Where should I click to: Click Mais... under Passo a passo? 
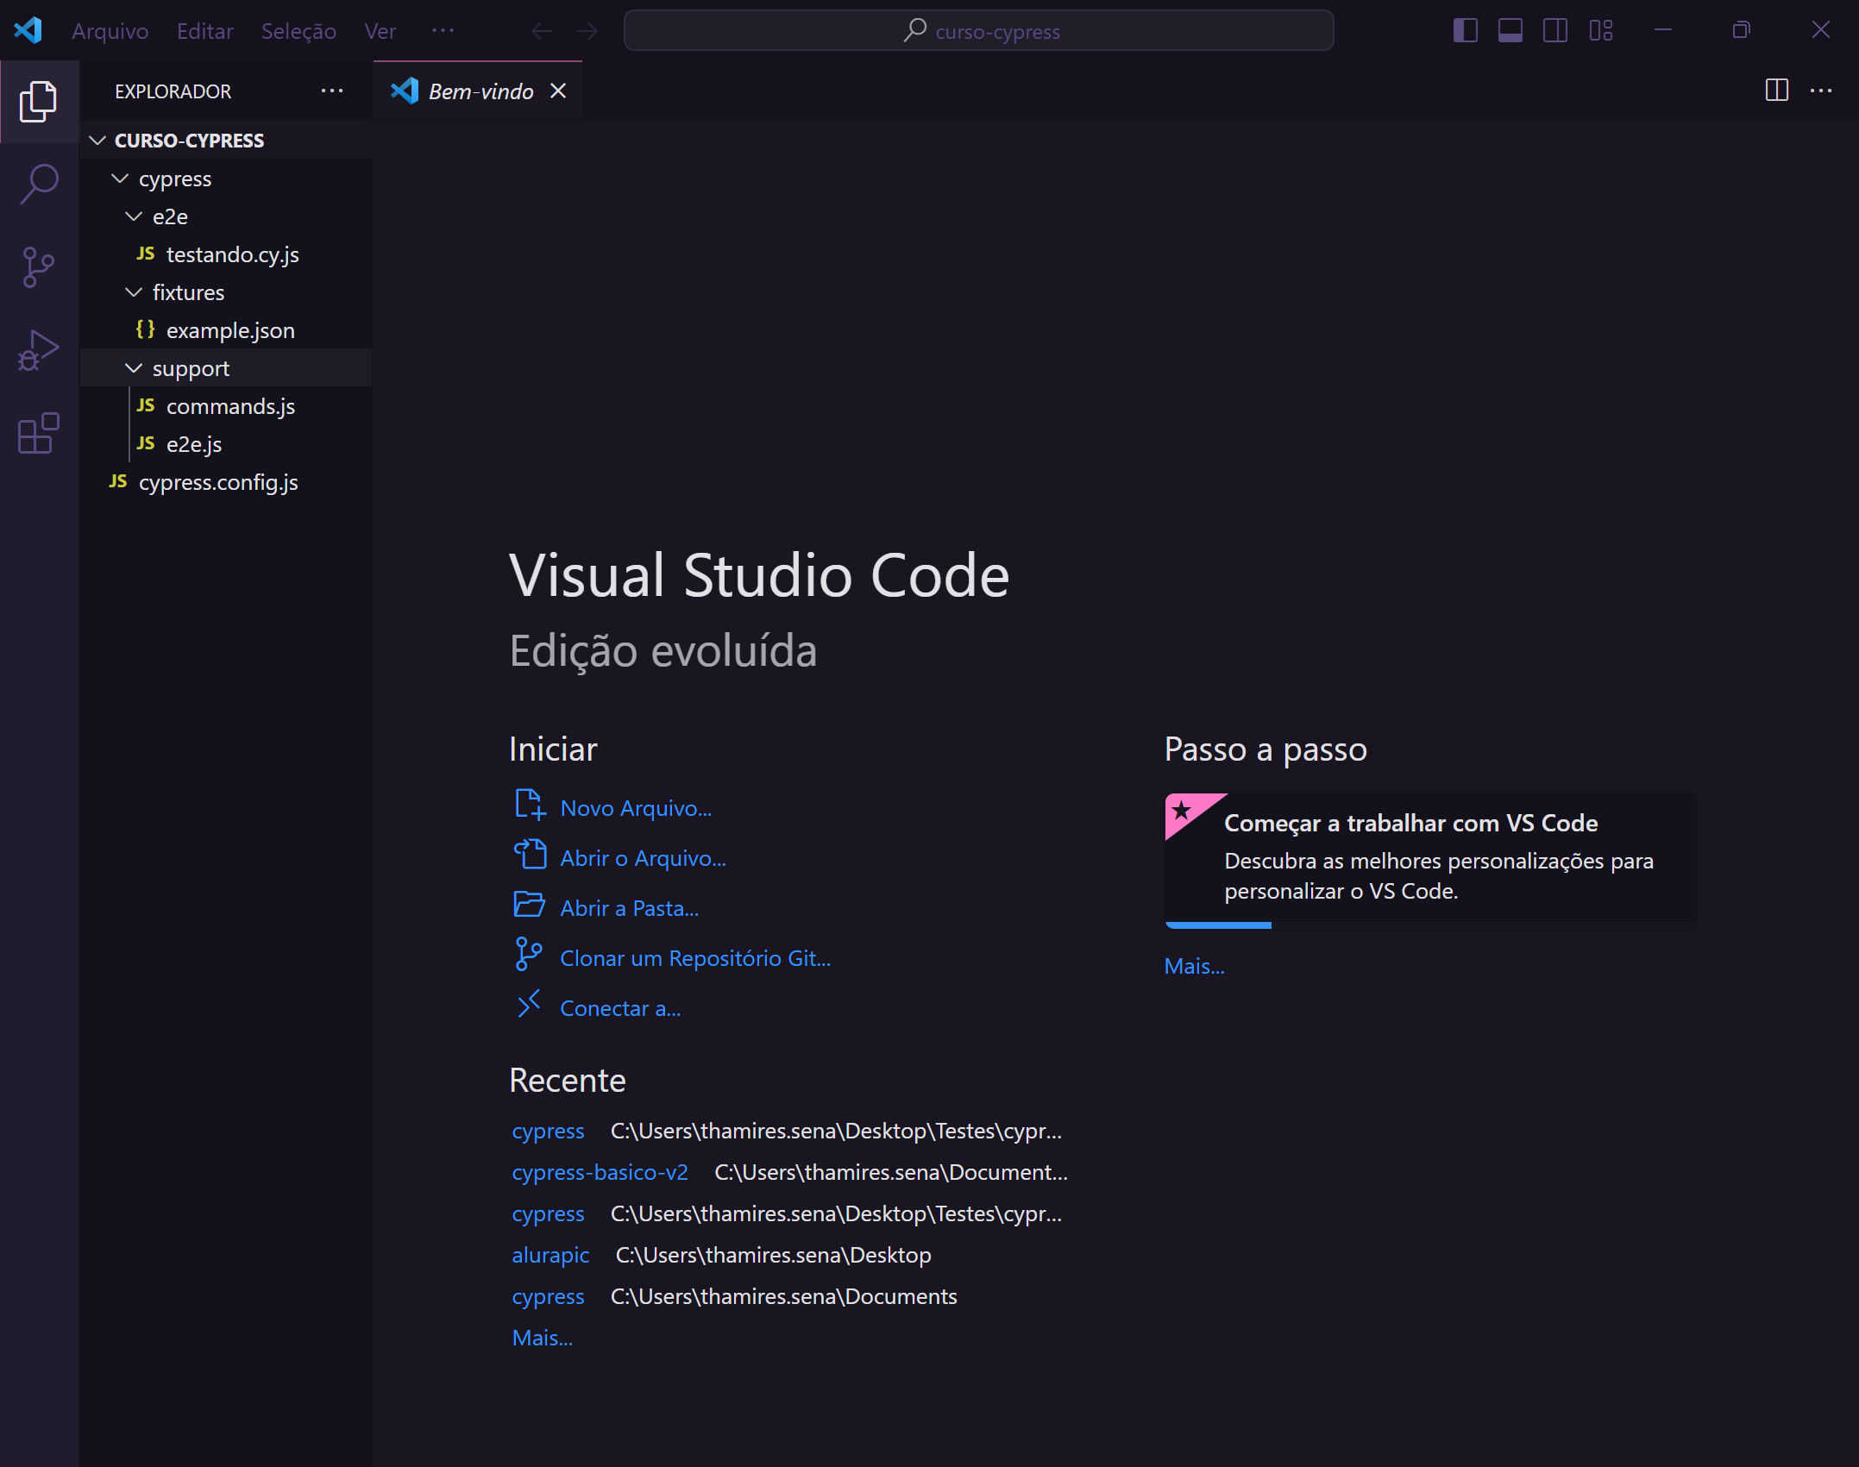[1195, 966]
